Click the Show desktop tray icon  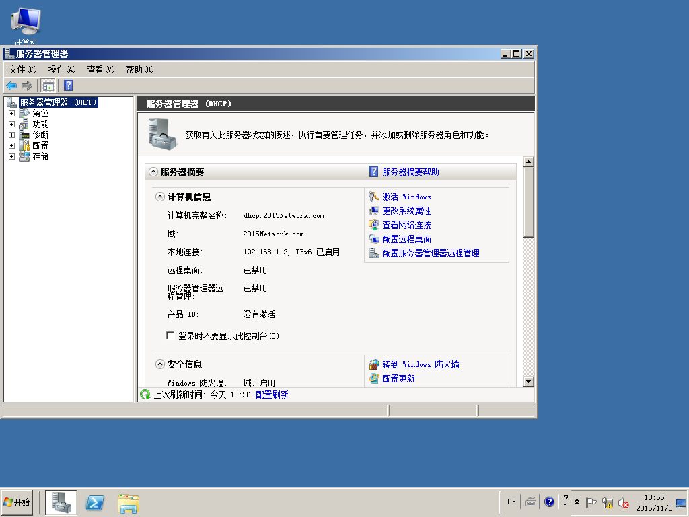(x=681, y=503)
